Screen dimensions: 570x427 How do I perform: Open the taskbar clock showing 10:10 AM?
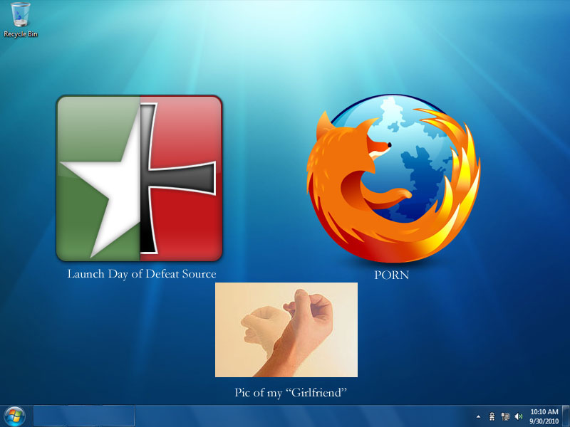click(544, 416)
